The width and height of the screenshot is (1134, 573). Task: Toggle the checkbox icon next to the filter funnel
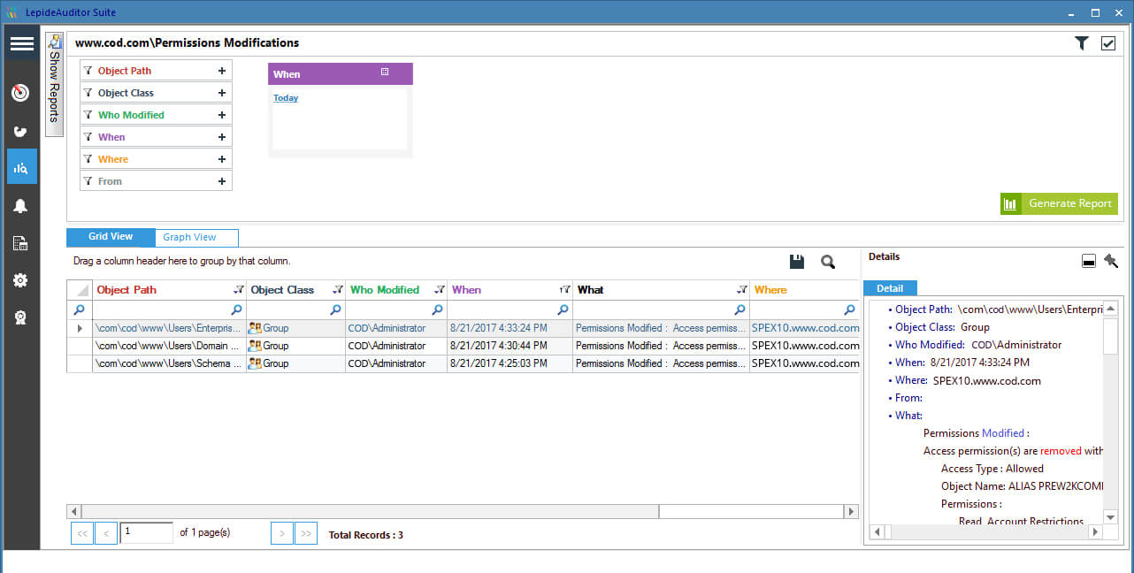pyautogui.click(x=1108, y=42)
